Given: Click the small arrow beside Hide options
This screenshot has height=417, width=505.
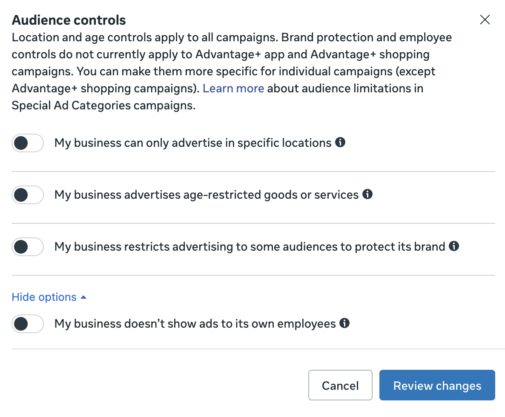Looking at the screenshot, I should [x=83, y=297].
